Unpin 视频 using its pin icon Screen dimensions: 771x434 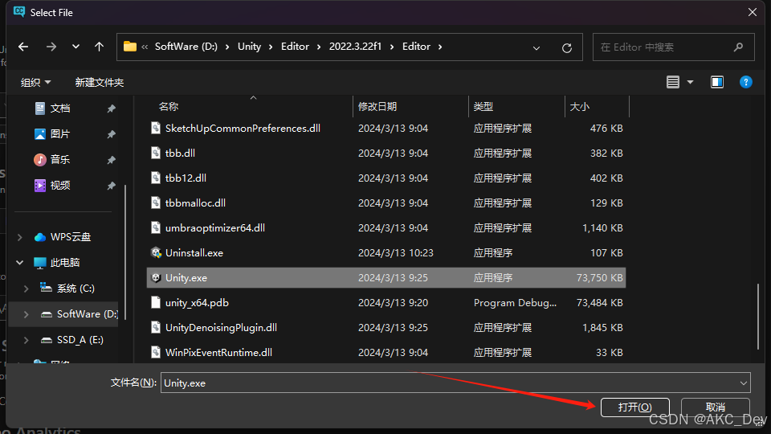click(112, 185)
